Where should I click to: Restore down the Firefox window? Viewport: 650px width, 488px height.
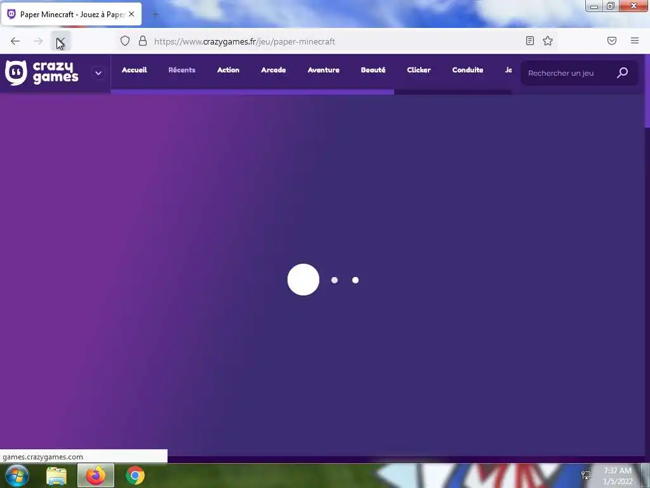[610, 6]
